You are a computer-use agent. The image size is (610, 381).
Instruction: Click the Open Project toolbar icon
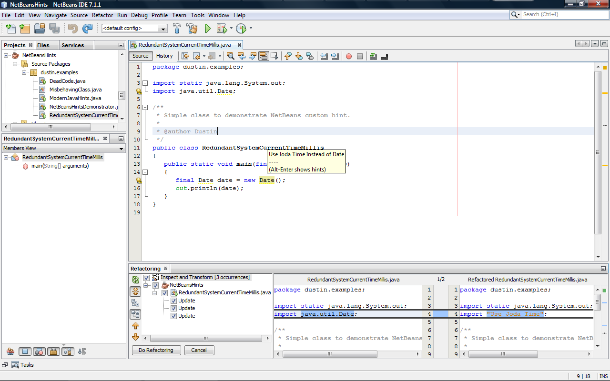click(40, 29)
